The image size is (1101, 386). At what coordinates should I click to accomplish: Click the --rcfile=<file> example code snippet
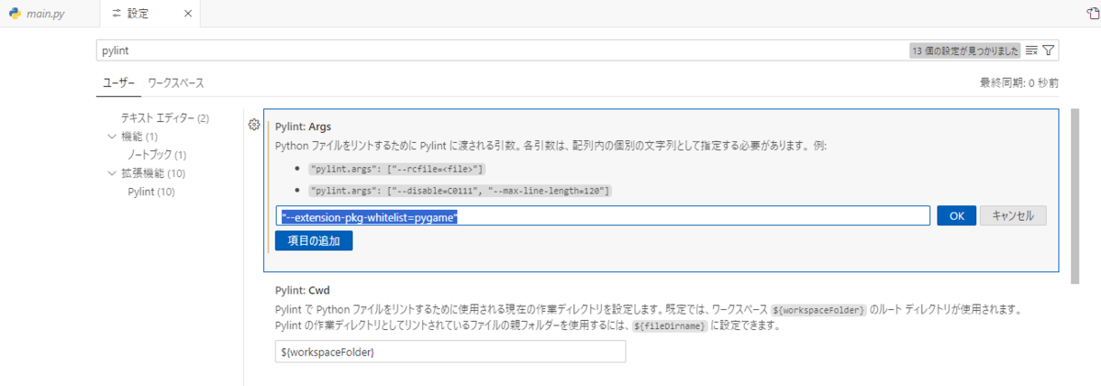click(397, 170)
